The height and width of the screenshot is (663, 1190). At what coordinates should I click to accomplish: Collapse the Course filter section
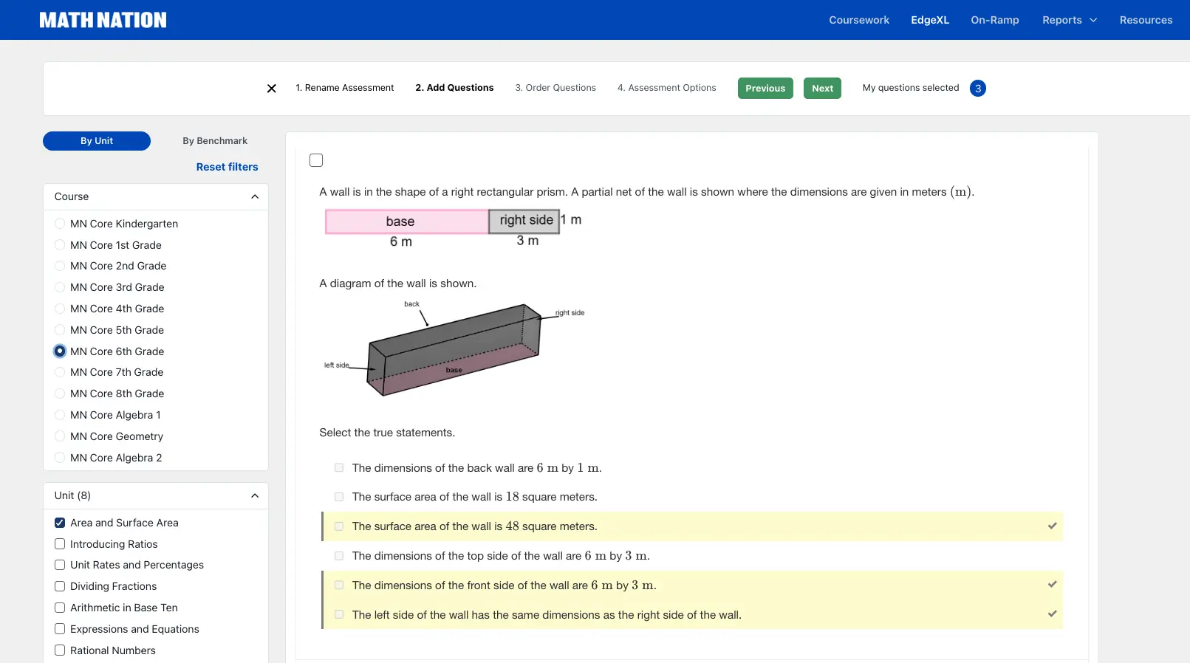pyautogui.click(x=255, y=197)
